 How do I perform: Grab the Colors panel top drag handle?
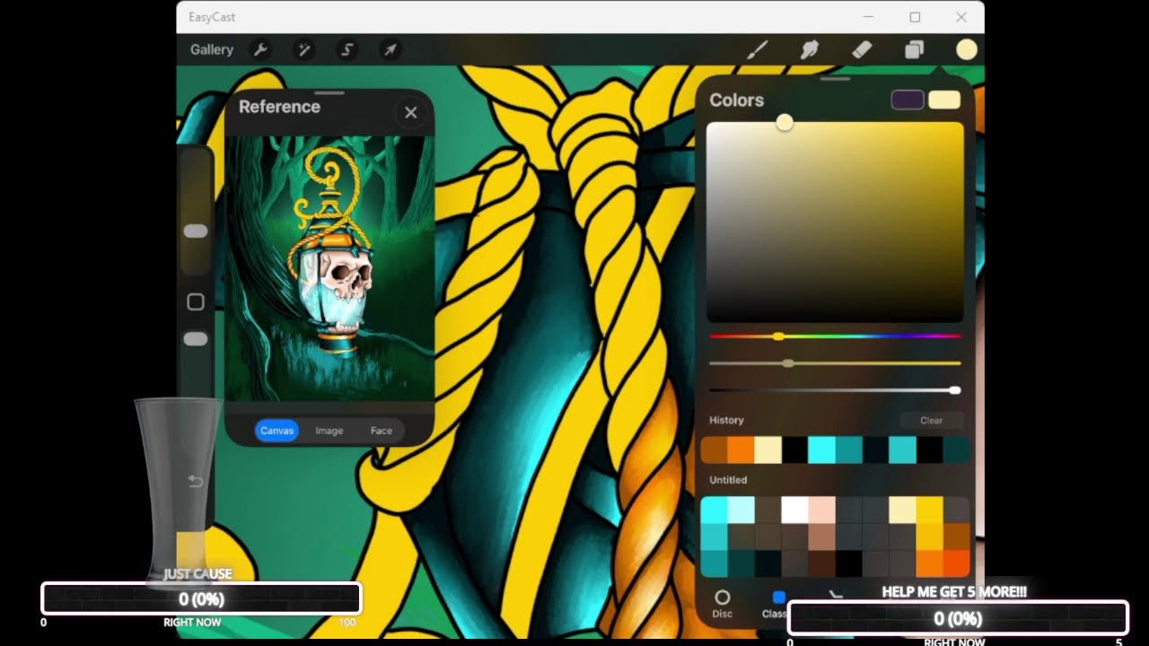[x=835, y=79]
